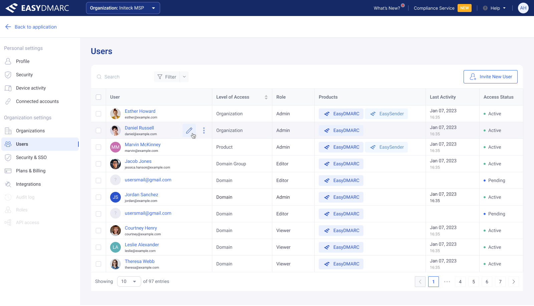Check the Leslie Alexander row checkbox
Screen dimensions: 534x306
coord(98,247)
